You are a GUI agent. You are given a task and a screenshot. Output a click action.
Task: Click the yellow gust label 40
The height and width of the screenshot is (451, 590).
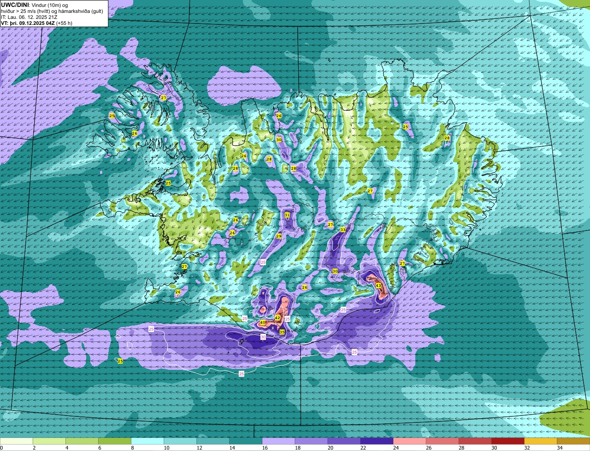[263, 323]
